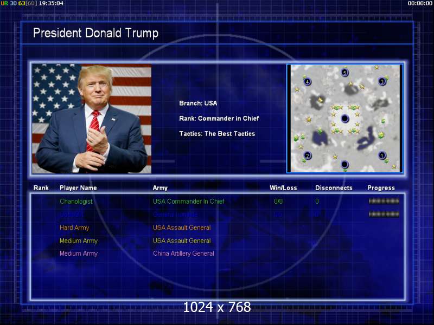434x325 pixels.
Task: Click the unnumbered black marker at minimap center
Action: pyautogui.click(x=344, y=119)
